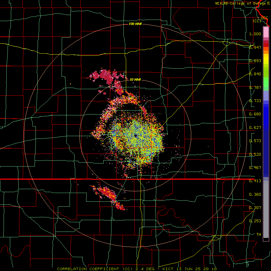271x271 pixels.
Task: Click the pink swatch at the color bar's top
Action: (266, 32)
